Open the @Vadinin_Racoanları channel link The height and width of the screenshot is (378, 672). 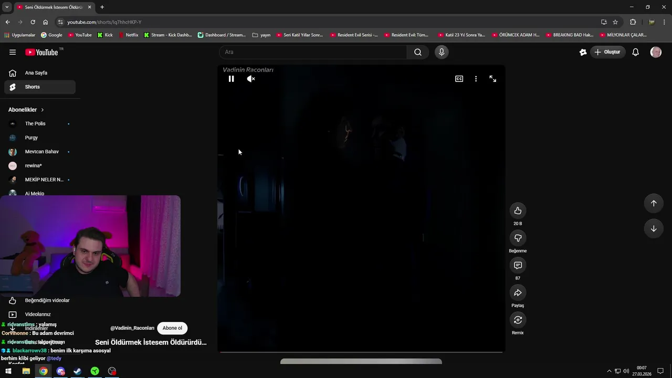pyautogui.click(x=132, y=328)
